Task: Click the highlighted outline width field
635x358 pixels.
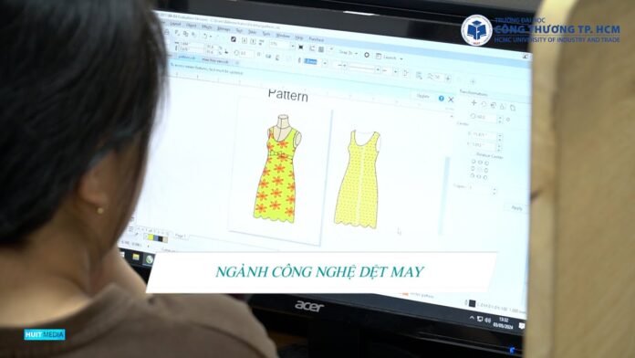Action: (311, 61)
